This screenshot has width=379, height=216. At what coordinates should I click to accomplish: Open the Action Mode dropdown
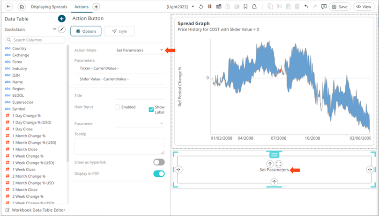pyautogui.click(x=161, y=50)
